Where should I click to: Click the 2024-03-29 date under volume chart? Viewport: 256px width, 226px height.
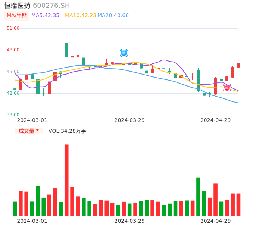[129, 221]
